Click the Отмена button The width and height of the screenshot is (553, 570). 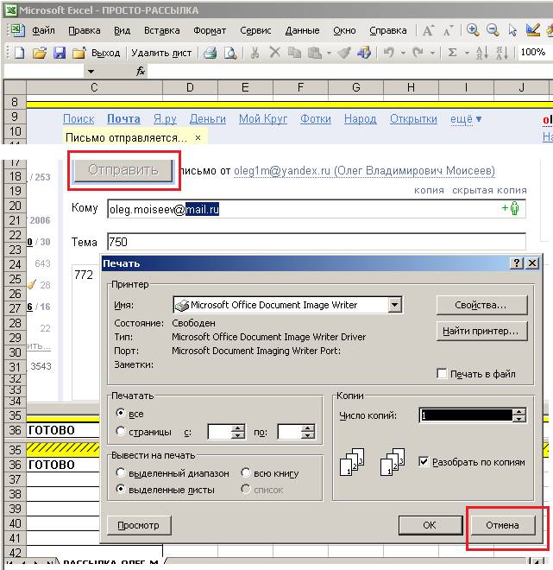[502, 525]
